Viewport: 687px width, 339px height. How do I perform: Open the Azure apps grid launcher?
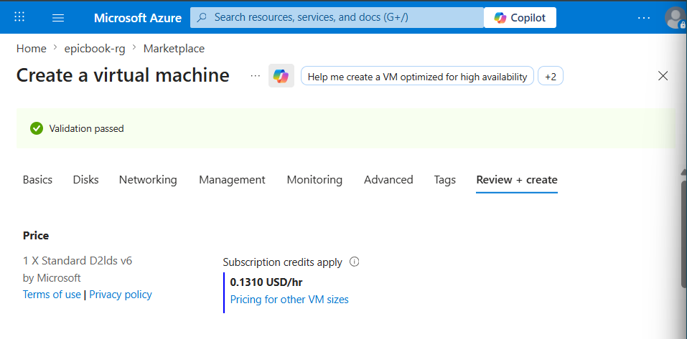pos(19,17)
